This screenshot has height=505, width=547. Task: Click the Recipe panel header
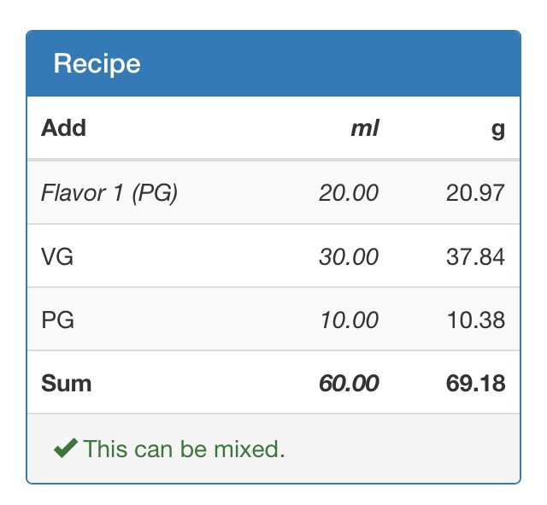tap(273, 63)
